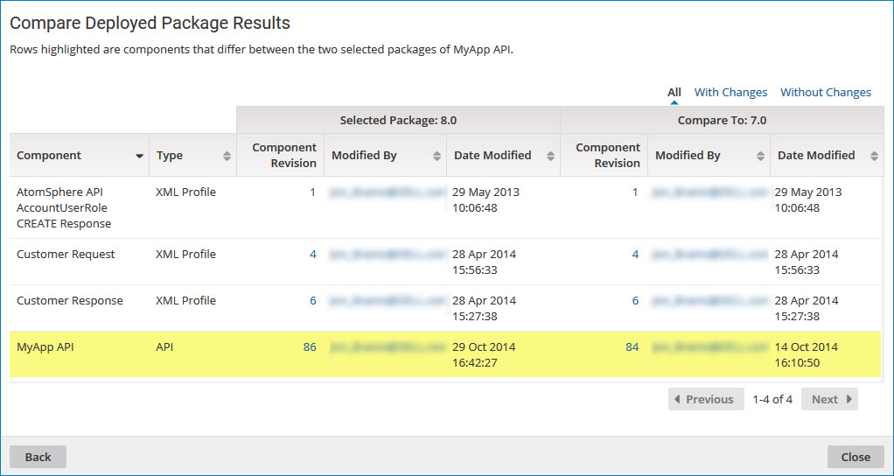Click Compare To date 28 Apr 2014 15:27:38
The height and width of the screenshot is (476, 894).
807,308
